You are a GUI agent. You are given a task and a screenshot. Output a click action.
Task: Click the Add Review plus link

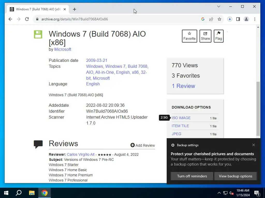click(143, 145)
